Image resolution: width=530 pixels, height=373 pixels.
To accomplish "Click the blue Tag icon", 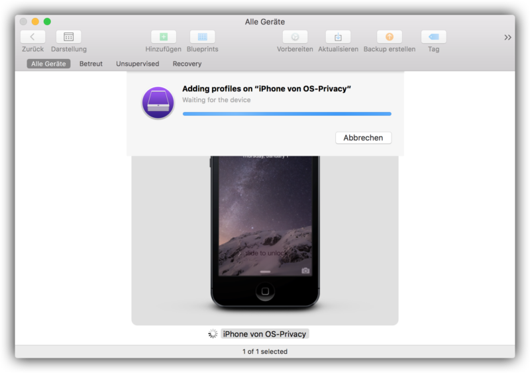I will [434, 37].
